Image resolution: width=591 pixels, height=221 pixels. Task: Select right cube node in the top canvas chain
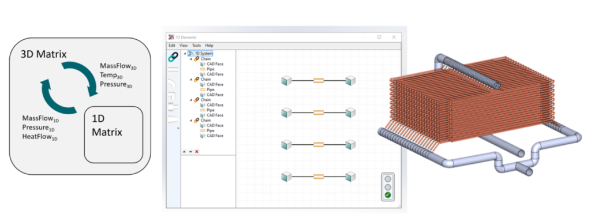click(x=350, y=80)
